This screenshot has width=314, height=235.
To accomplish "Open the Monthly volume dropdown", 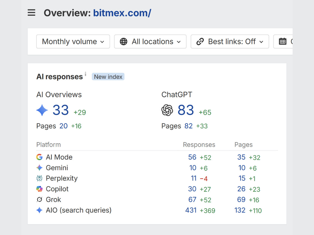I will (x=73, y=42).
